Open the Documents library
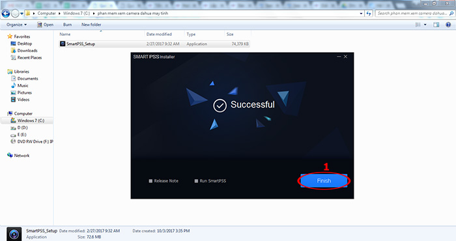The image size is (456, 241). point(27,79)
